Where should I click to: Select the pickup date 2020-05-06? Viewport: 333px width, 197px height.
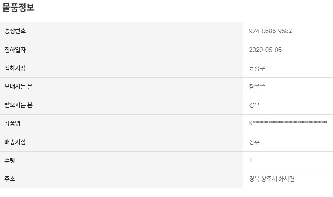(x=265, y=50)
